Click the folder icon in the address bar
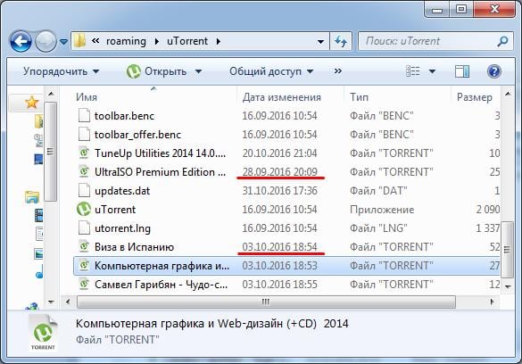This screenshot has height=364, width=522. [x=80, y=41]
